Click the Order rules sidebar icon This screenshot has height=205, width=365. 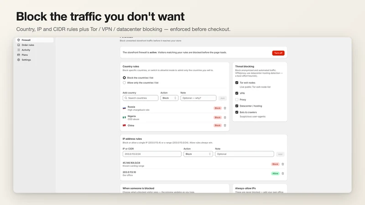(x=19, y=45)
